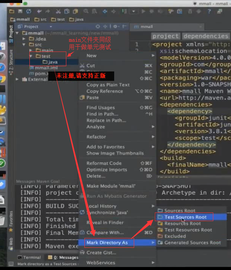Click the tool window quick-access corner icon

(11, 264)
